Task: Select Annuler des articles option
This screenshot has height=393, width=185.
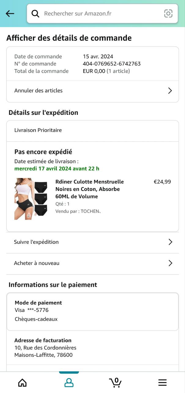Action: pos(39,91)
